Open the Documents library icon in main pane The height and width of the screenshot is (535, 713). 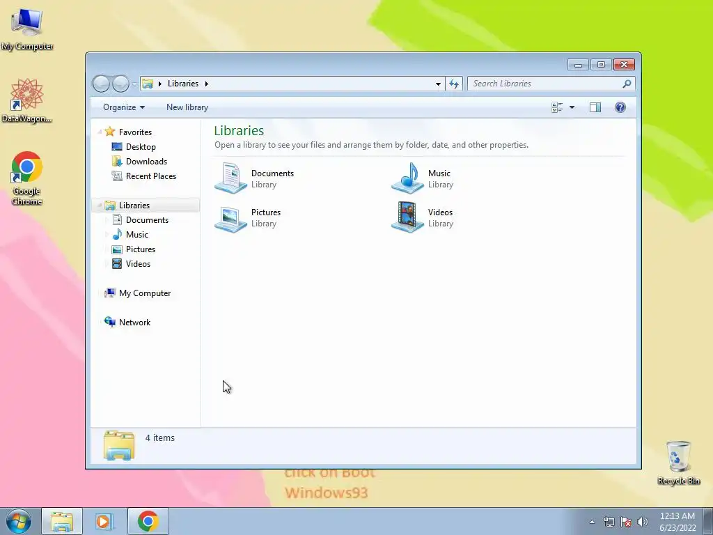coord(230,178)
